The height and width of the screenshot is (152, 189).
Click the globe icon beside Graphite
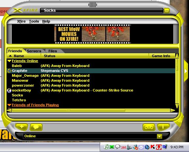pos(9,71)
